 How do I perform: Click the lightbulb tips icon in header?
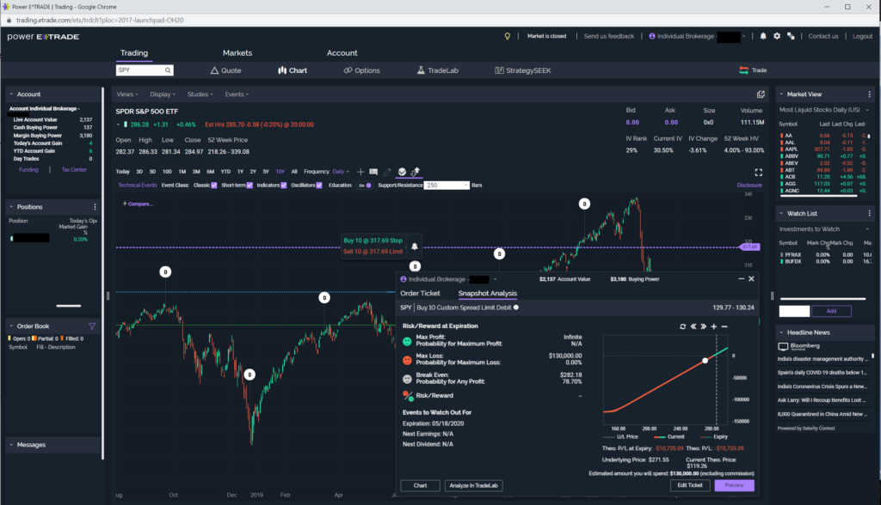[508, 36]
